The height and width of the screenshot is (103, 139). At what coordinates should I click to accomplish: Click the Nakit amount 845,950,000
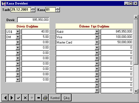pos(117,31)
